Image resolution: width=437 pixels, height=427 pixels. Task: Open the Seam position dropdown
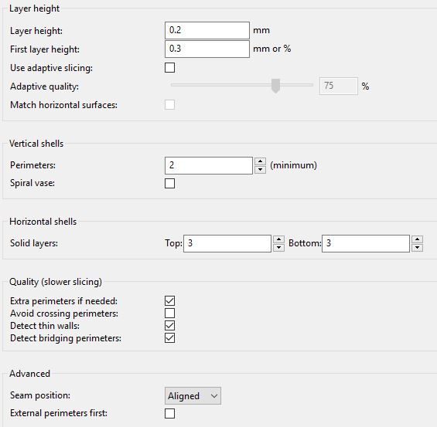pos(193,395)
